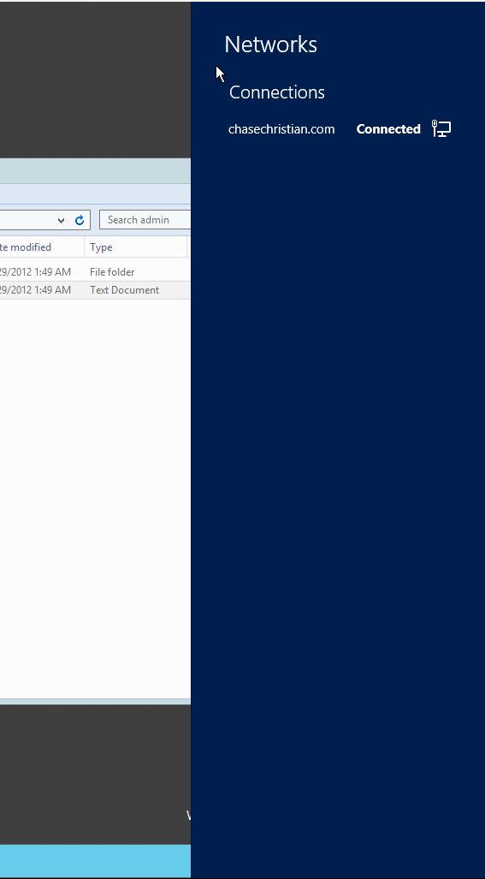Click the Connected status label
The width and height of the screenshot is (485, 879).
point(388,129)
